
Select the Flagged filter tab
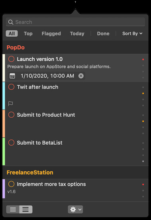(51, 33)
